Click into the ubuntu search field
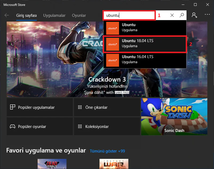This screenshot has height=169, width=214. [x=129, y=15]
